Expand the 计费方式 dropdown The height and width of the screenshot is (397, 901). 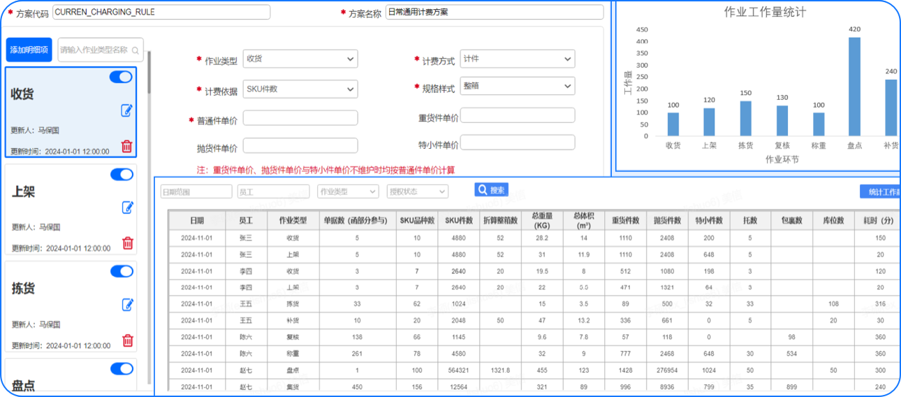[518, 59]
